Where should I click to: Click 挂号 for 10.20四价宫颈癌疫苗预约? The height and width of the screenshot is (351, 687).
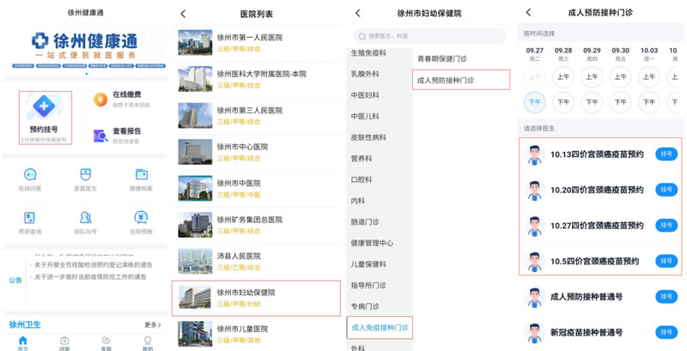pyautogui.click(x=666, y=190)
